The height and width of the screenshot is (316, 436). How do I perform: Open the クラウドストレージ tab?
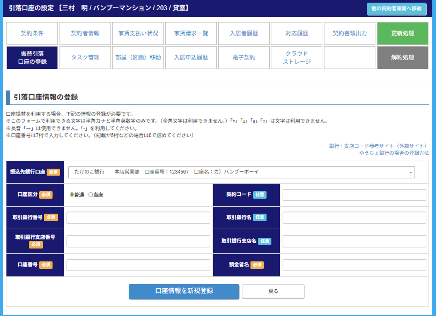click(x=297, y=58)
